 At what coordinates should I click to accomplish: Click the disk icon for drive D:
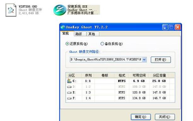click(69, 87)
